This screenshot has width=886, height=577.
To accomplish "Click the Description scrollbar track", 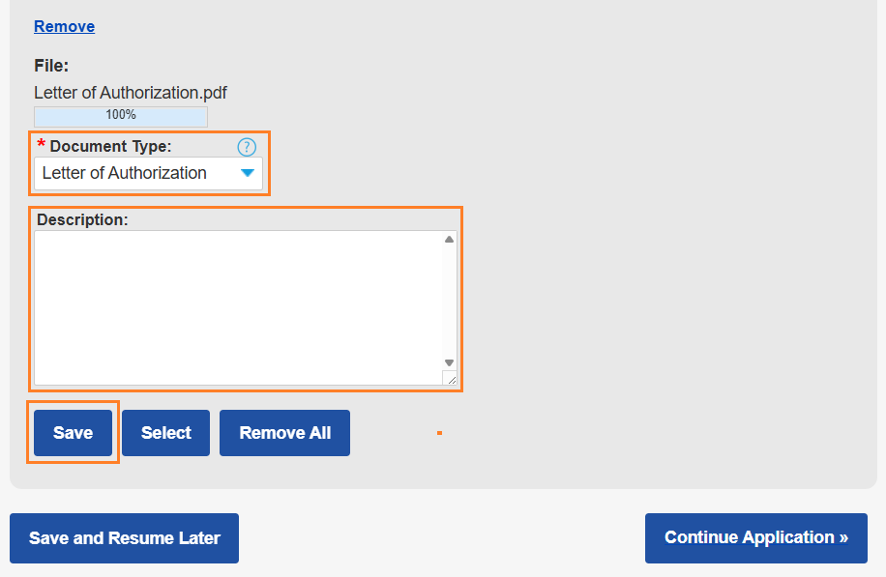I will pos(449,300).
